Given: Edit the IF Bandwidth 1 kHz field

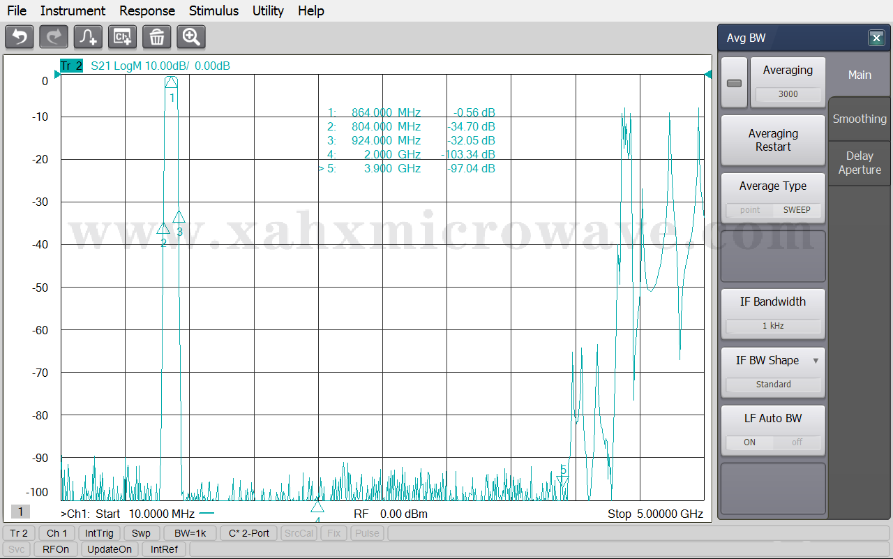Looking at the screenshot, I should click(773, 326).
